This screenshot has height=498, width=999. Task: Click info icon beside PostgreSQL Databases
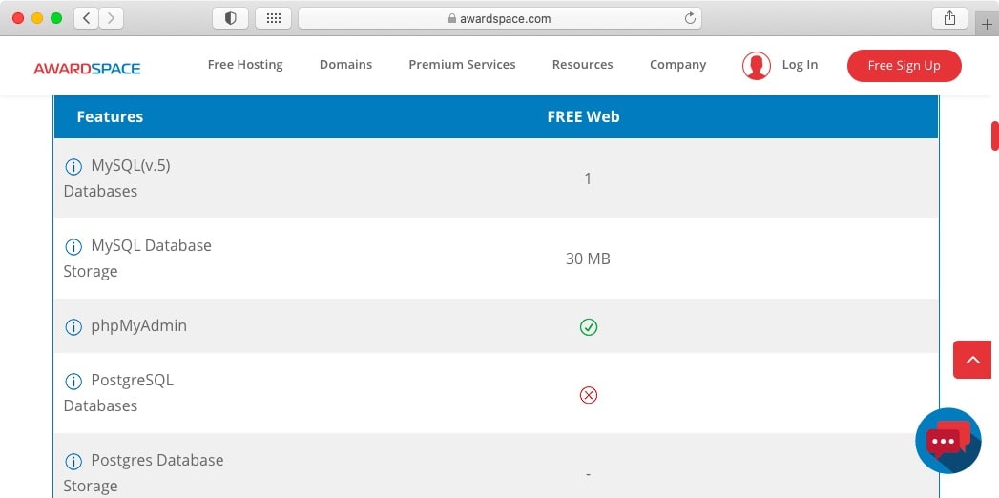[x=73, y=382]
